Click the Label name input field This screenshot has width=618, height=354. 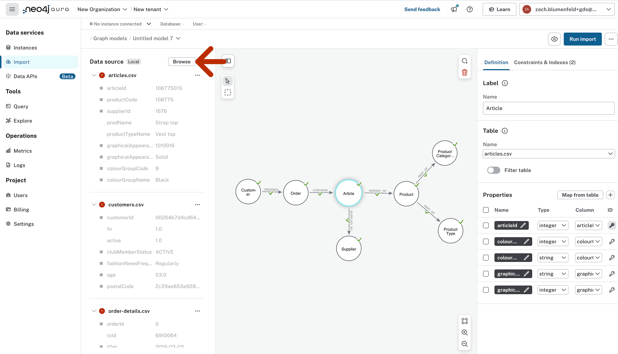pyautogui.click(x=548, y=108)
